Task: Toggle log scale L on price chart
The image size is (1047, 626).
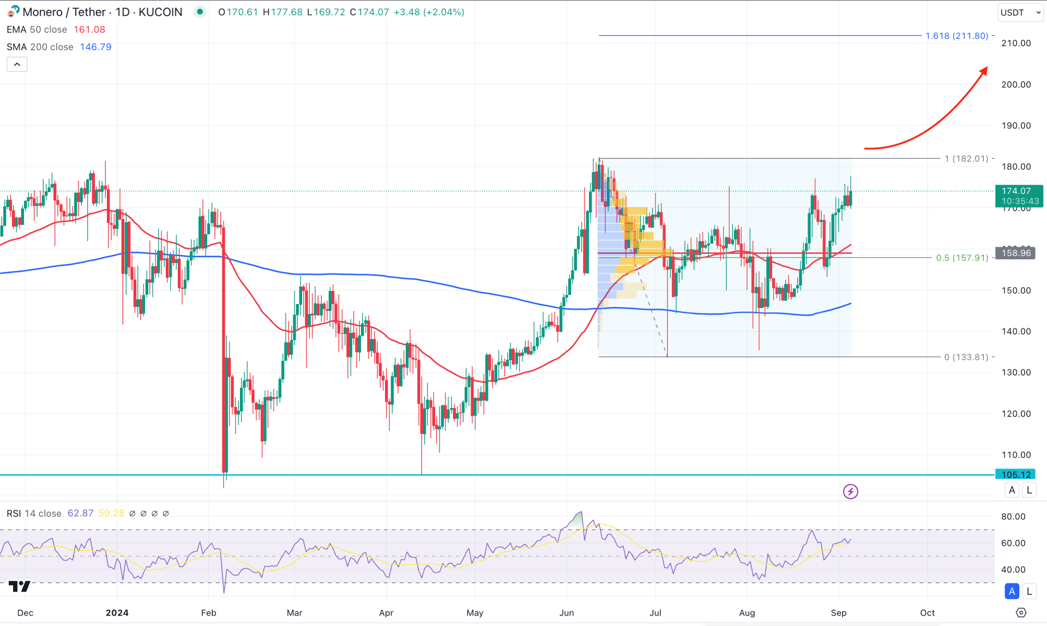Action: point(1029,490)
